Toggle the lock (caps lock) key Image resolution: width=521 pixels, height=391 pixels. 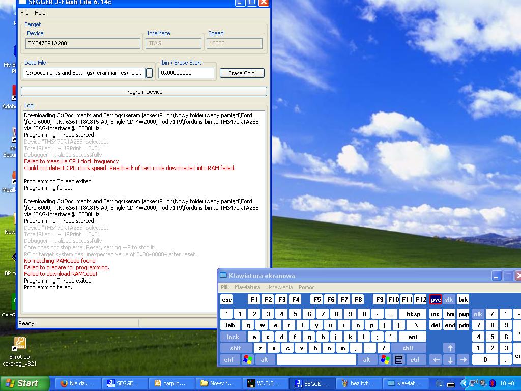[x=233, y=337]
